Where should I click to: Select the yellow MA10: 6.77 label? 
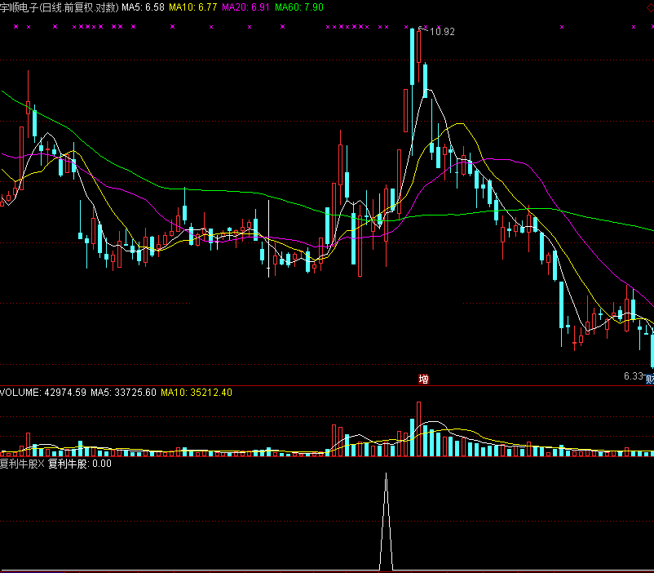tap(192, 7)
